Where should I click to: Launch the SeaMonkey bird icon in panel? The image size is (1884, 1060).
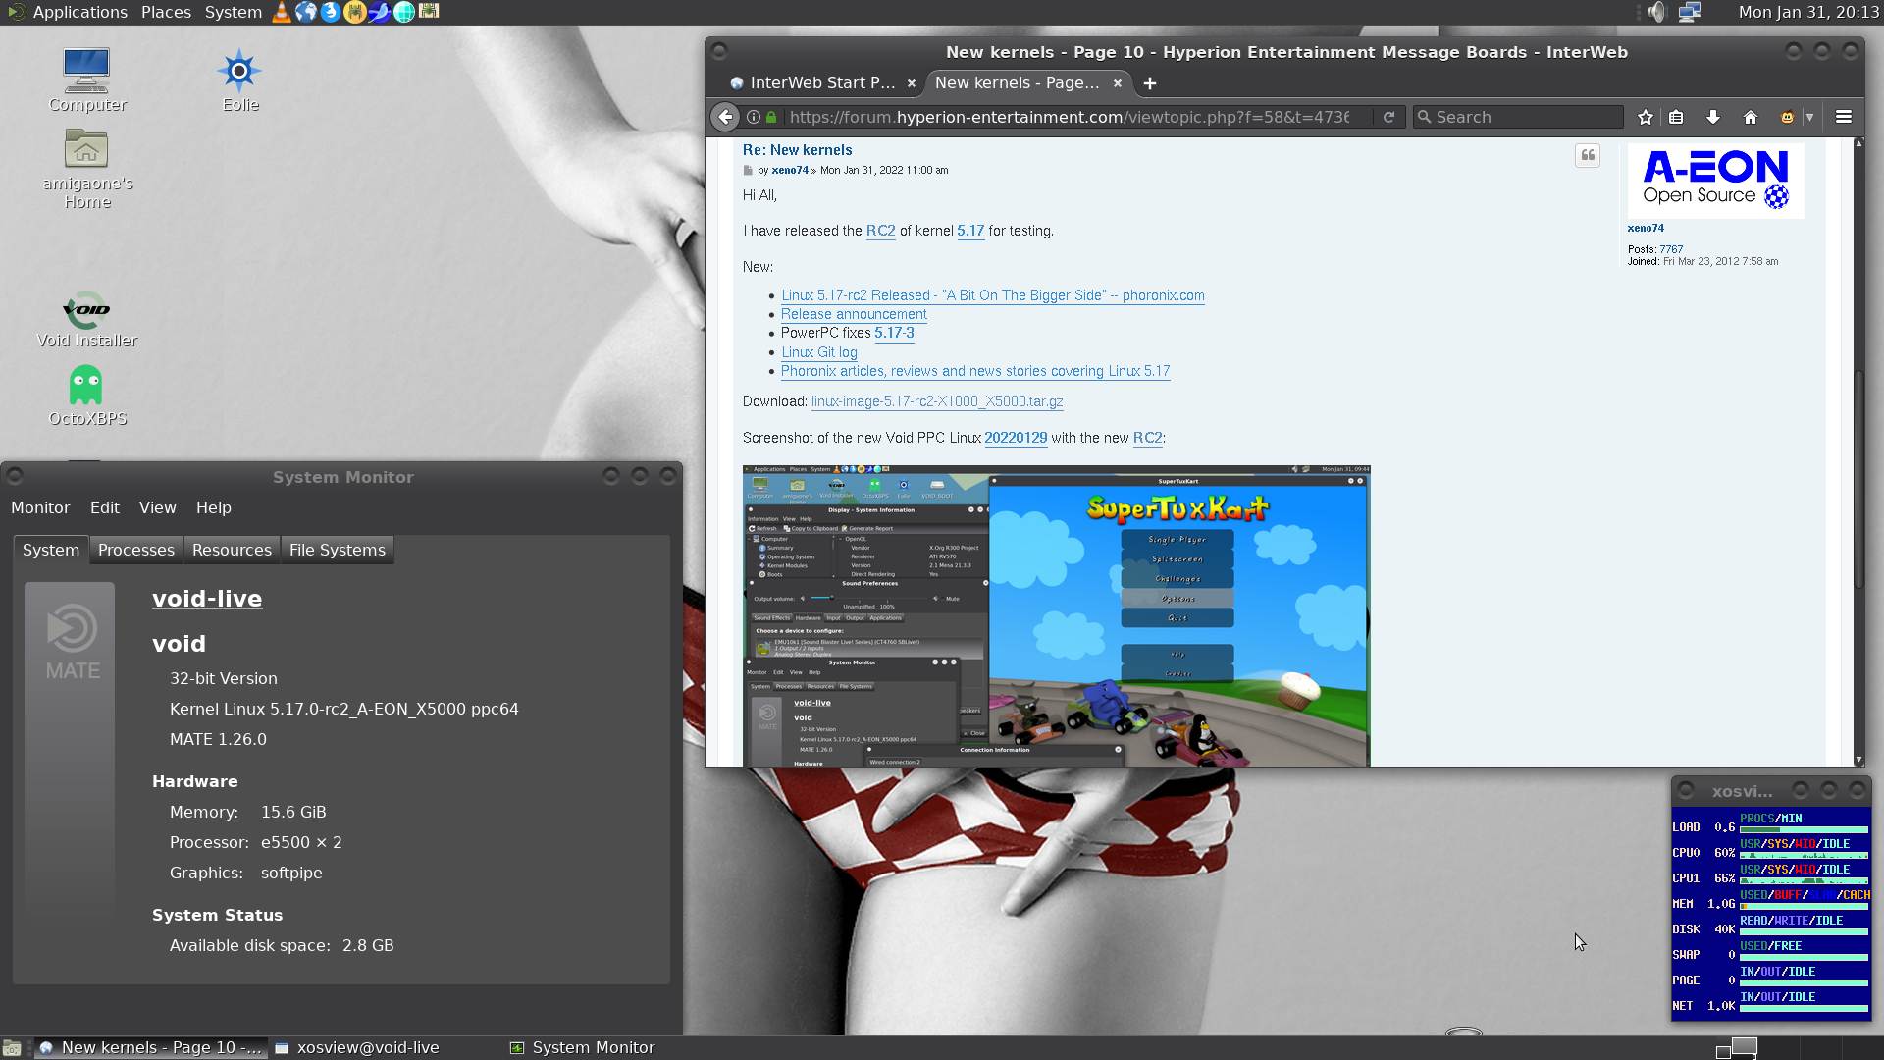pos(379,12)
